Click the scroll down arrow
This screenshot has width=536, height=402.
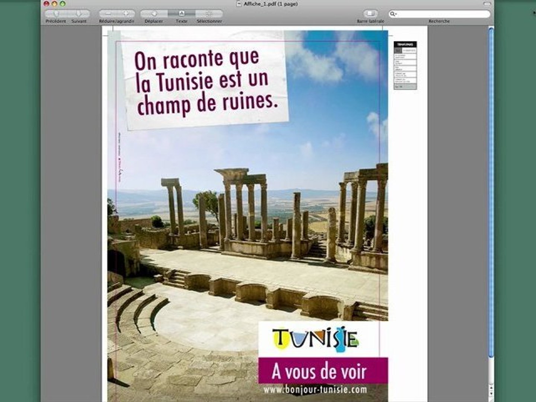(x=491, y=393)
